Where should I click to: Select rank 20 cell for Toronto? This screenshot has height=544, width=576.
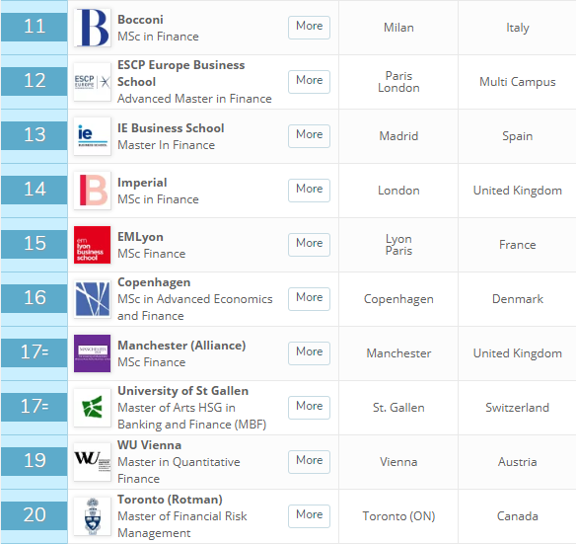click(35, 515)
